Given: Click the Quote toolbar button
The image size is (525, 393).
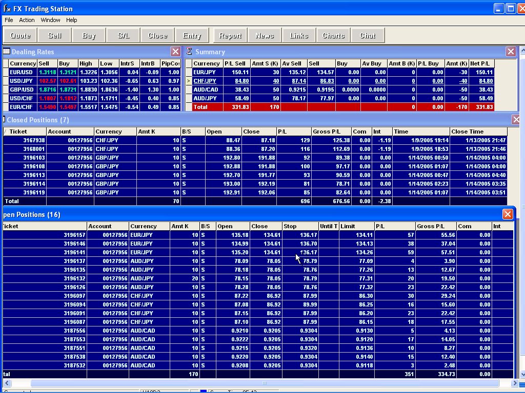Looking at the screenshot, I should point(20,35).
